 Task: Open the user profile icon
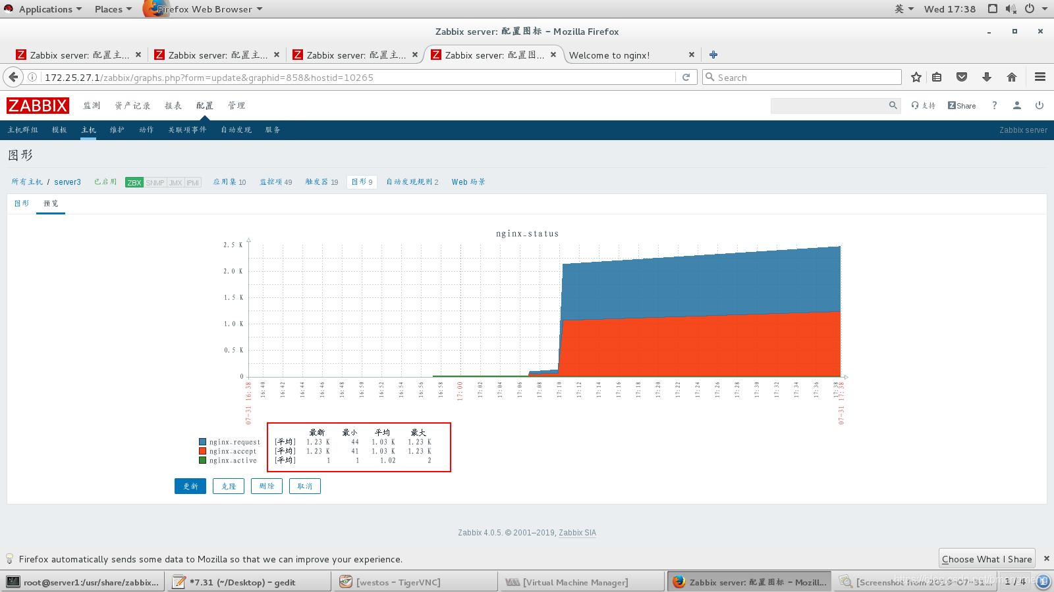(x=1016, y=105)
